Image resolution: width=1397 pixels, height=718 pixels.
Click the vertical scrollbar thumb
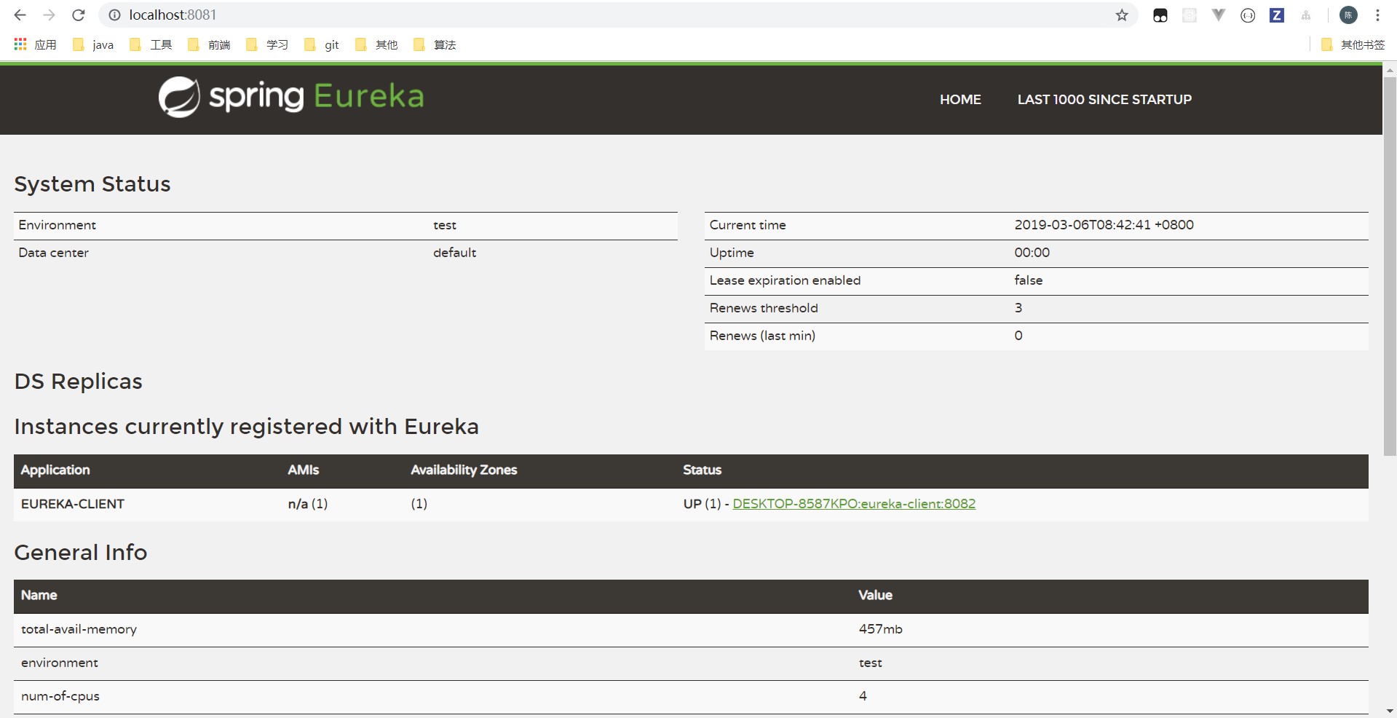1390,266
